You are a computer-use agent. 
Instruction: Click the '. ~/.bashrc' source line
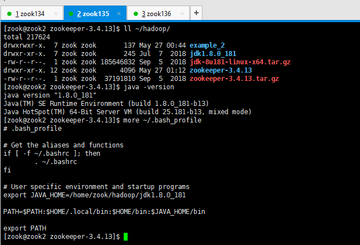click(56, 162)
